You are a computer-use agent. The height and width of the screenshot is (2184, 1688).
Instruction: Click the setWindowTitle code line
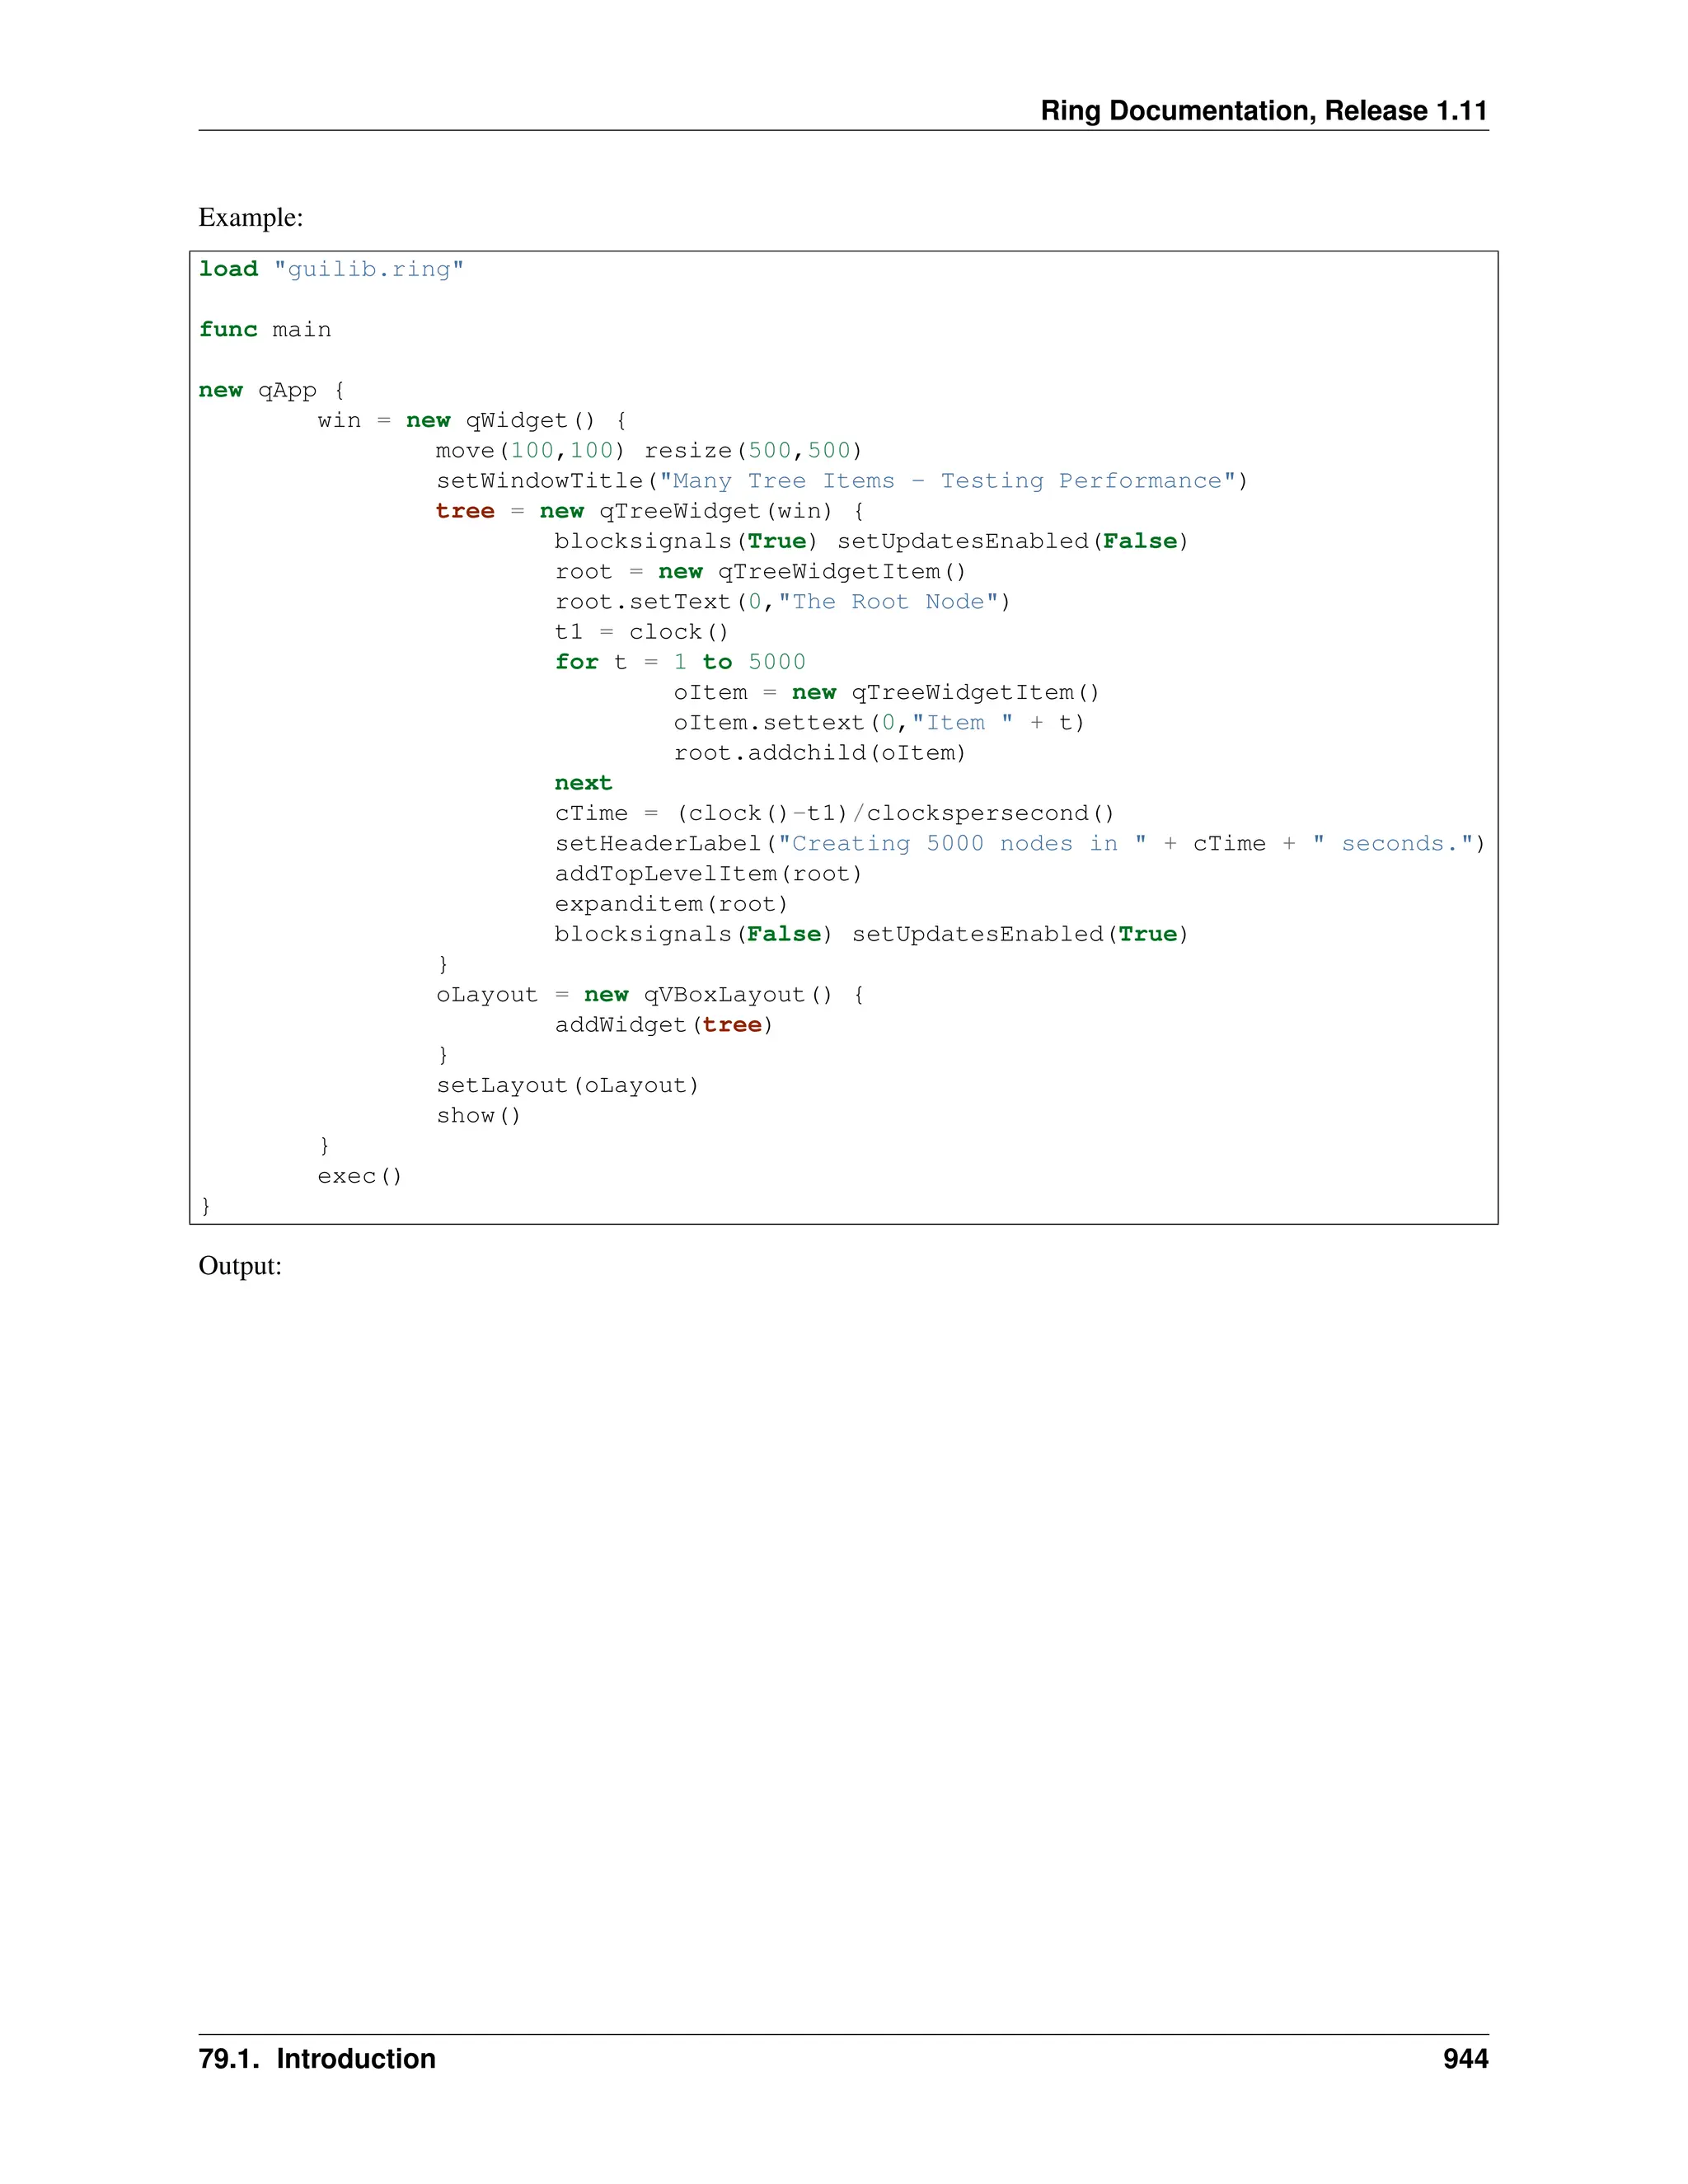(841, 481)
